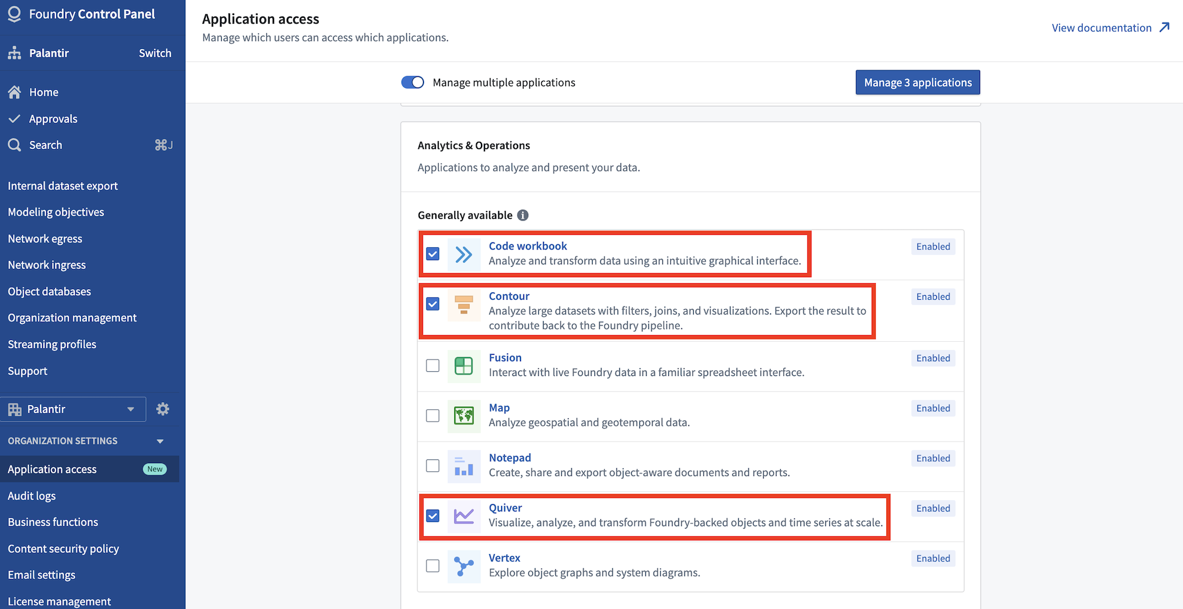1183x609 pixels.
Task: Click the Map globe icon
Action: tap(464, 416)
